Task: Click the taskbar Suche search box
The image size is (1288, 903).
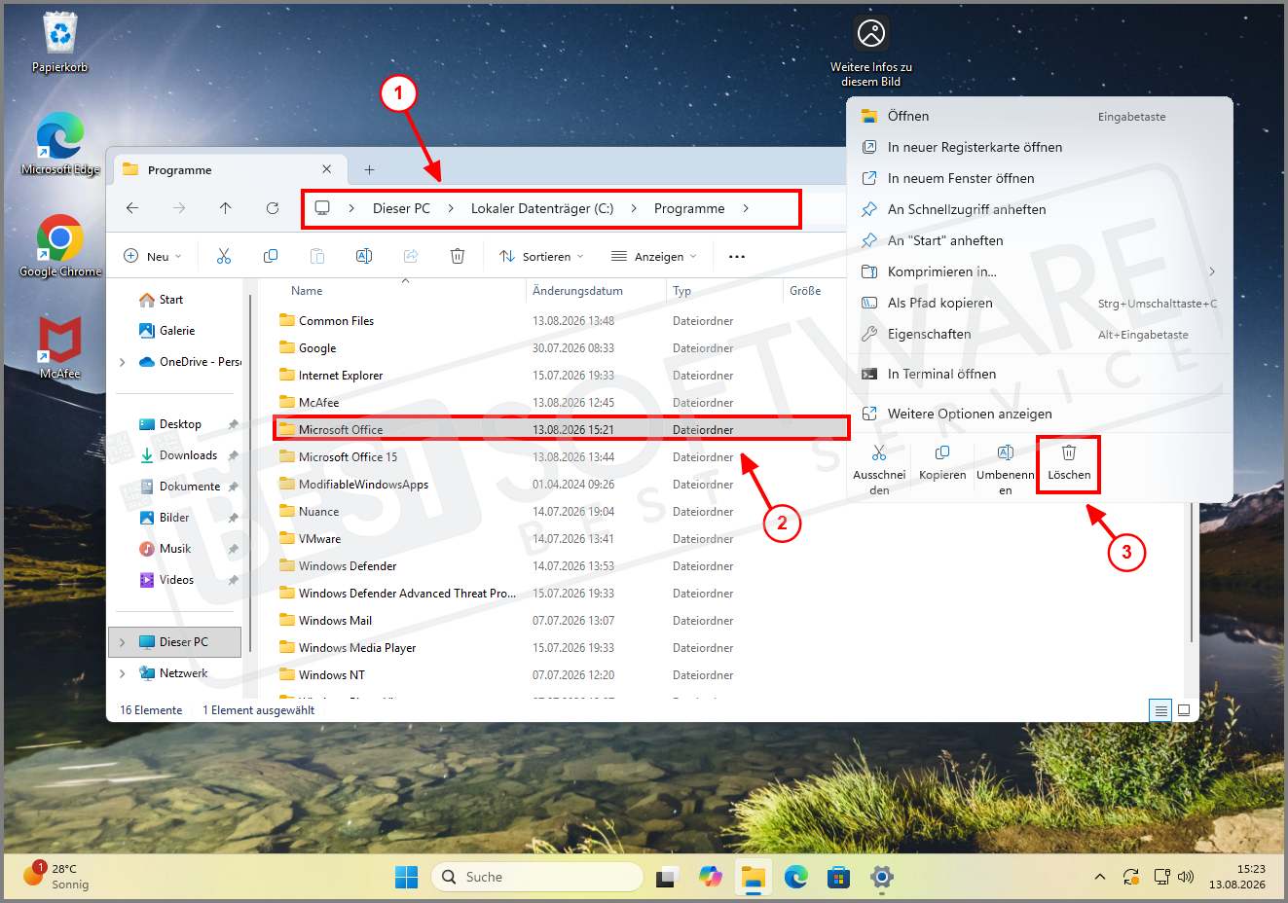Action: (x=537, y=877)
